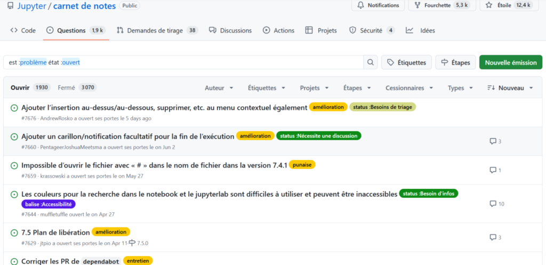This screenshot has height=265, width=546.
Task: Click the repository icon next to Jupyter
Action: pos(11,6)
